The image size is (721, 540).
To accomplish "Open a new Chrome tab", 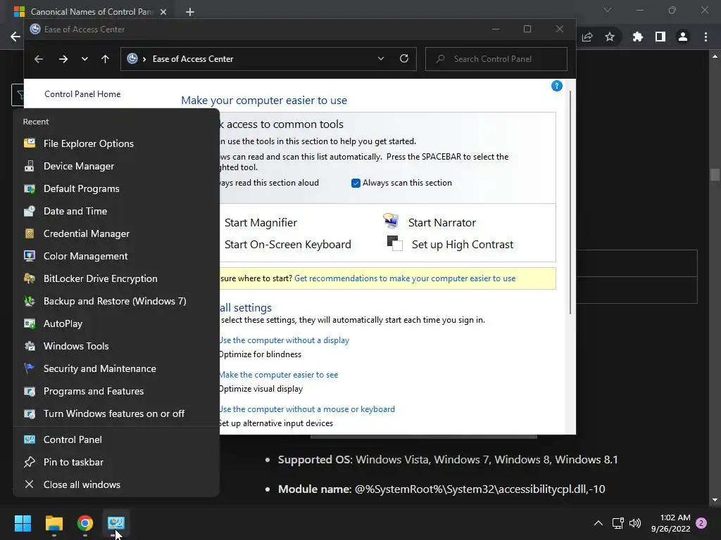I will tap(190, 12).
